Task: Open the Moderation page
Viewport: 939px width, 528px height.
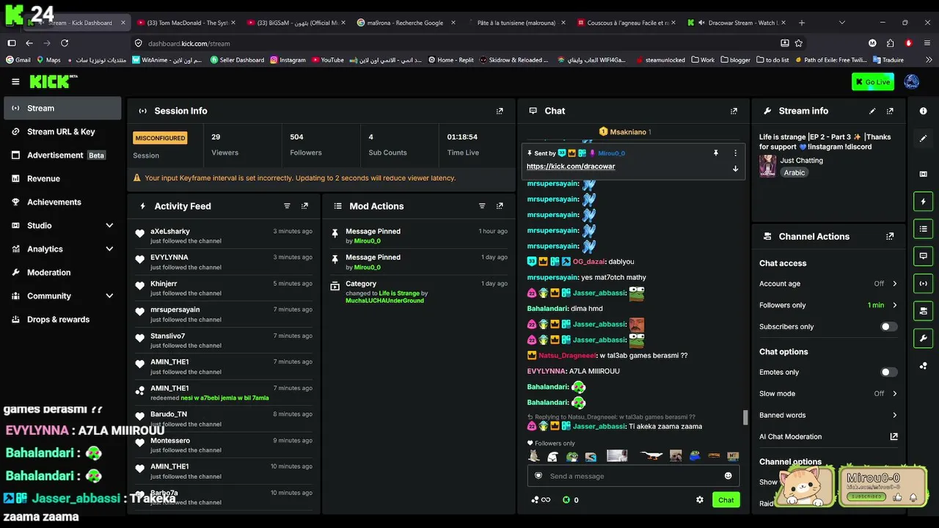Action: pos(61,273)
